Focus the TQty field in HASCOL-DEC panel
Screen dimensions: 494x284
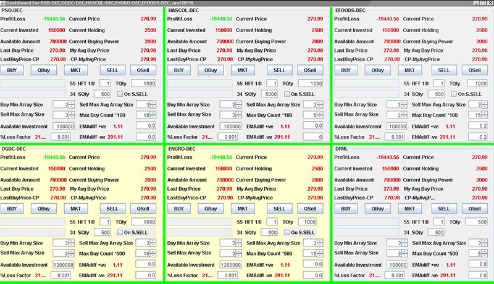310,83
